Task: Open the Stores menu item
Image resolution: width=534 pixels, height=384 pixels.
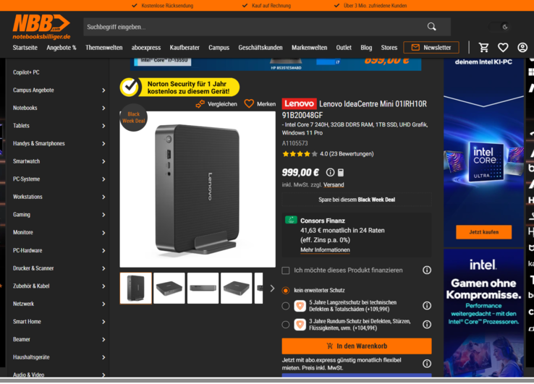Action: click(389, 48)
